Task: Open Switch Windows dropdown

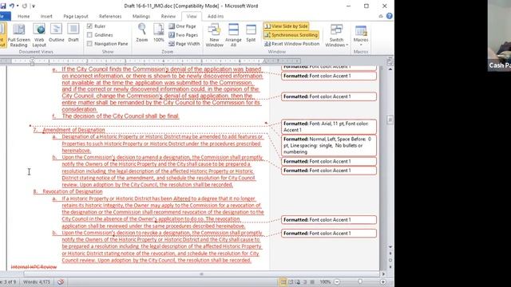Action: coord(336,35)
